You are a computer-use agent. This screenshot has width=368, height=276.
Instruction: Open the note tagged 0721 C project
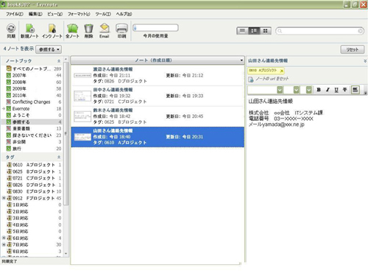[x=158, y=96]
